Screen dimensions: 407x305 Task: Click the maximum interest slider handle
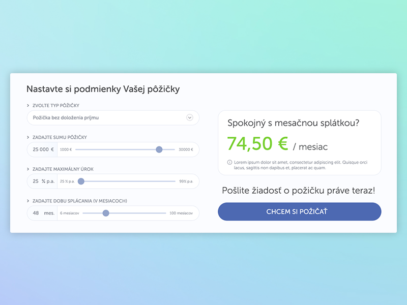(81, 181)
